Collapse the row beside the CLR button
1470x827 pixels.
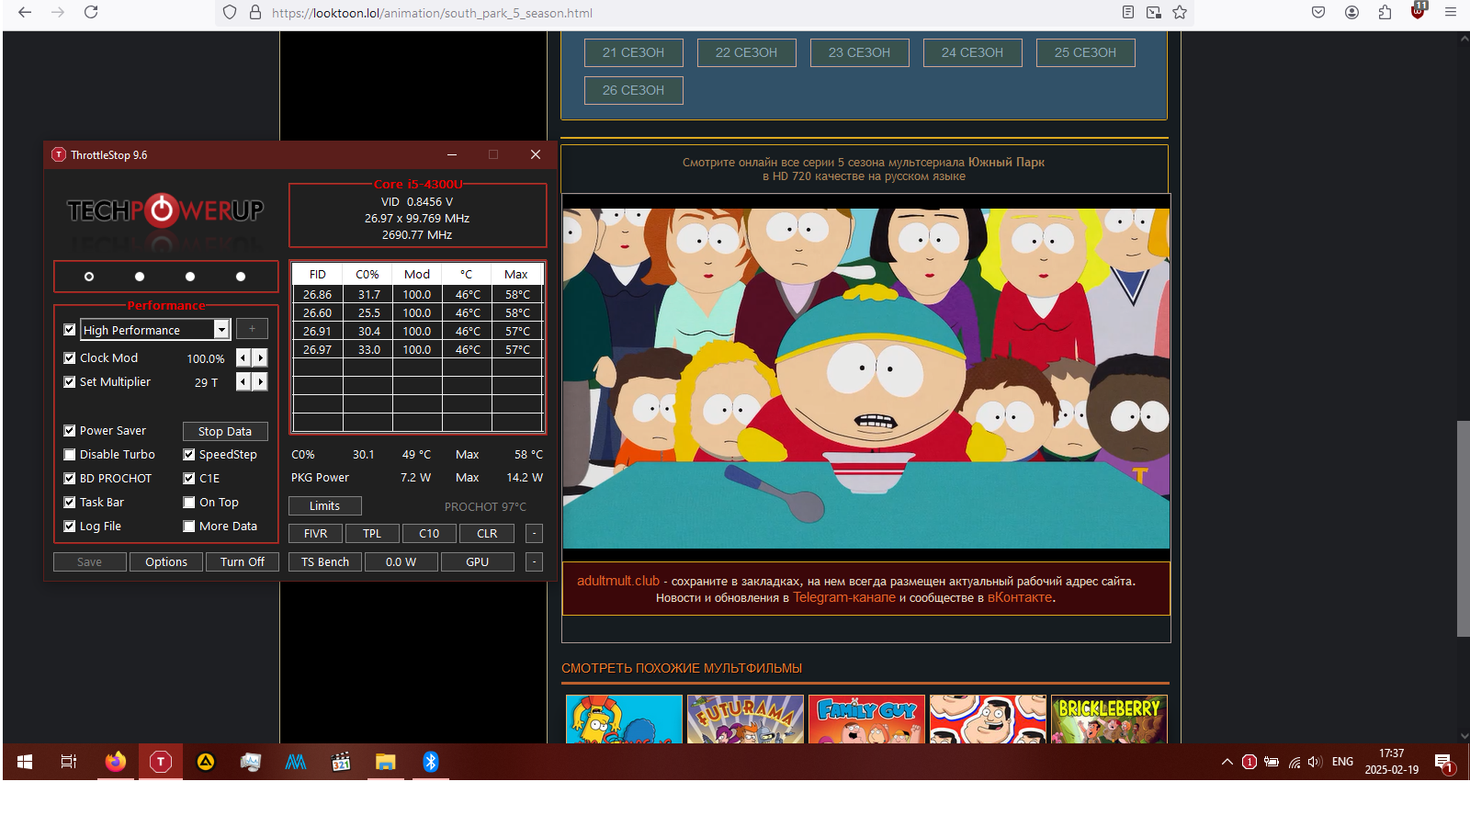534,534
